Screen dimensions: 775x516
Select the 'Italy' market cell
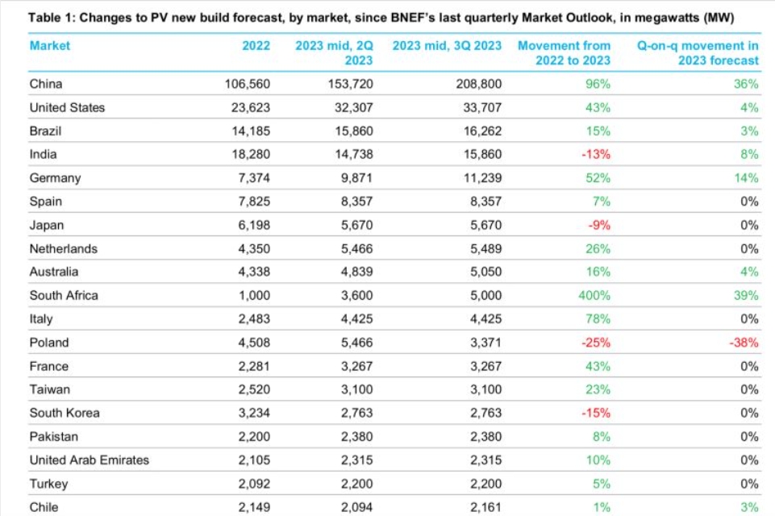pyautogui.click(x=41, y=319)
